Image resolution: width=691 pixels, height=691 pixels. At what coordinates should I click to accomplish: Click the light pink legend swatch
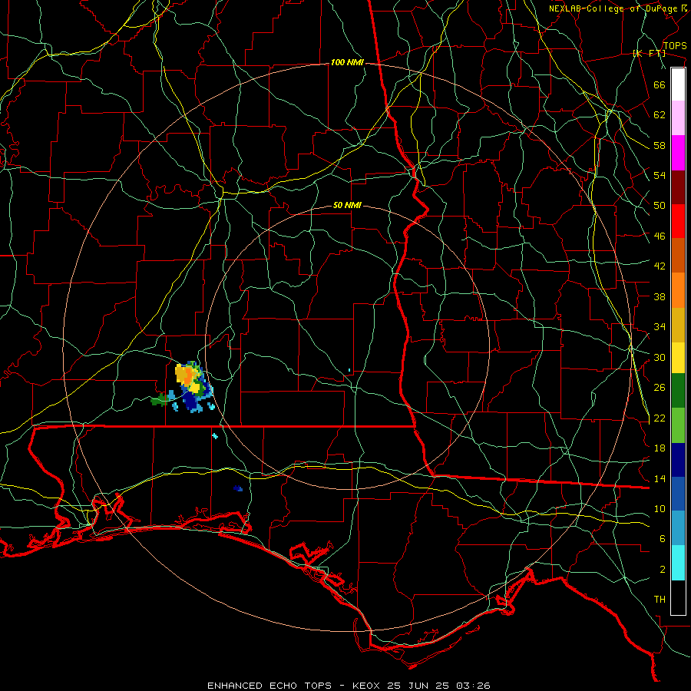(x=678, y=118)
